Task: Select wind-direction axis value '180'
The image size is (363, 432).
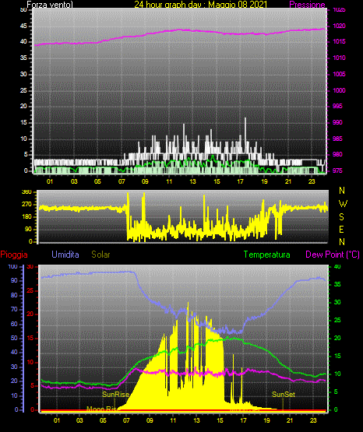Action: coord(26,217)
